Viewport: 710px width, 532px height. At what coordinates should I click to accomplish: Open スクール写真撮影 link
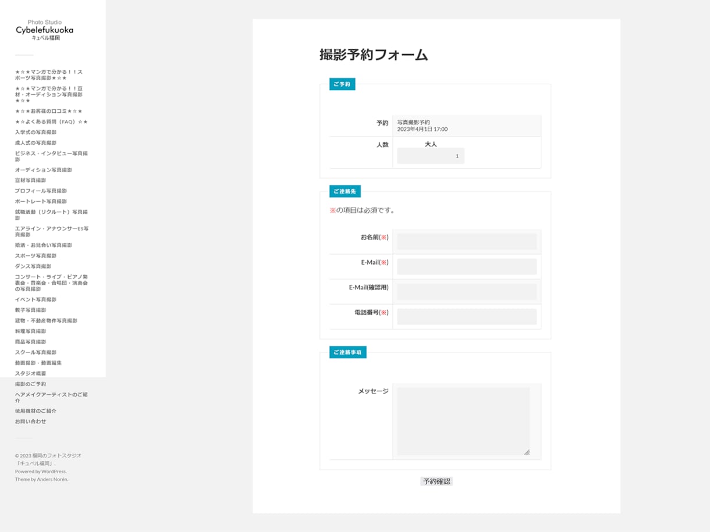(35, 352)
